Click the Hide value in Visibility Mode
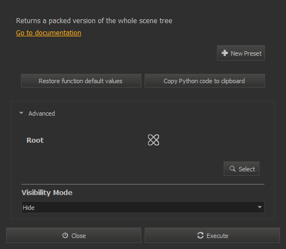The image size is (286, 249). [29, 208]
